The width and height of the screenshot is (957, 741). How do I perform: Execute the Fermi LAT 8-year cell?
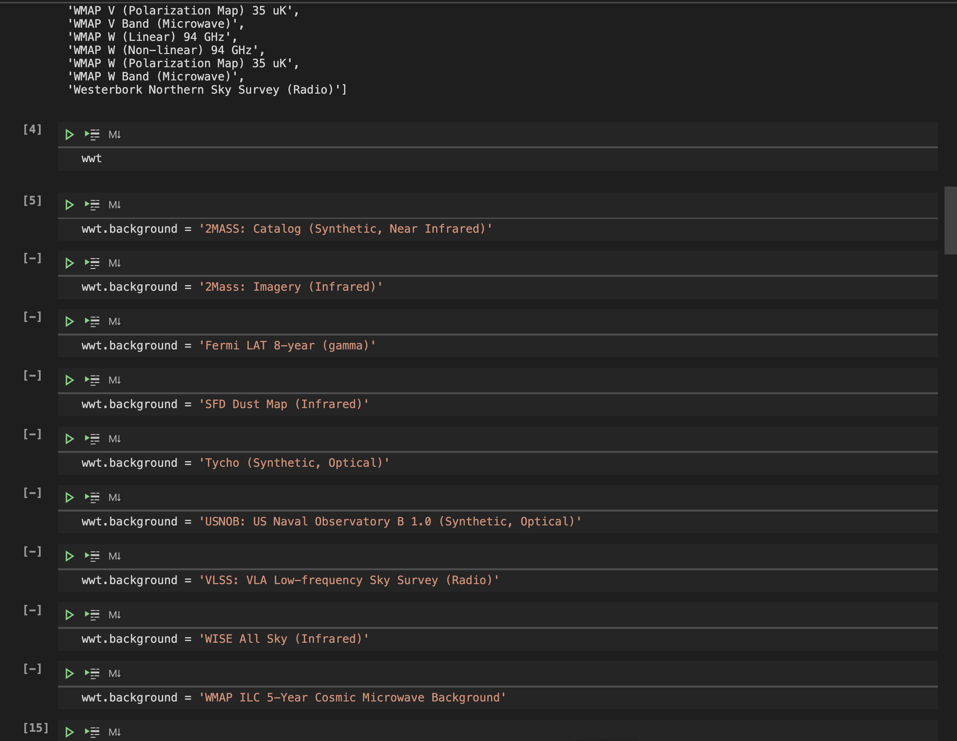pyautogui.click(x=69, y=322)
